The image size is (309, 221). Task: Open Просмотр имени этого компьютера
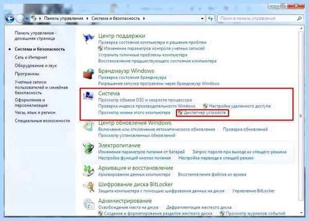click(x=134, y=113)
